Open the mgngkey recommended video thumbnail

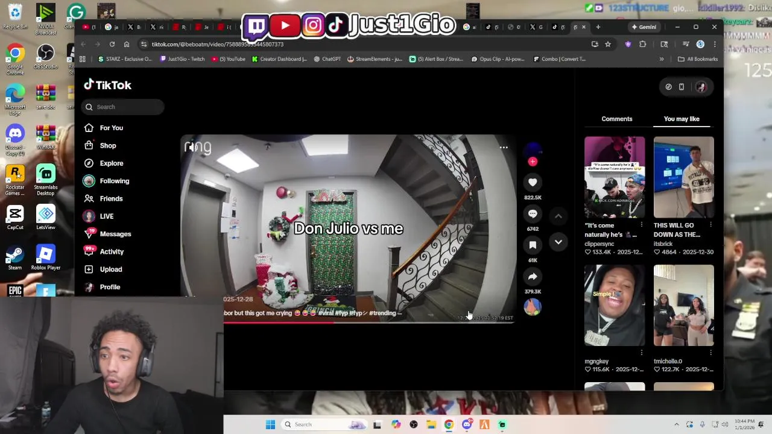pyautogui.click(x=615, y=306)
